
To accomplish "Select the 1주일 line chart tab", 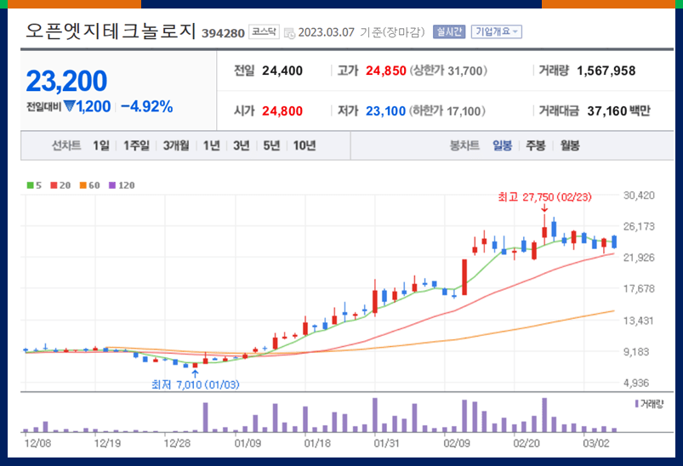I will 136,145.
